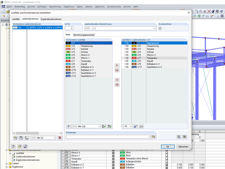This screenshot has width=225, height=169.
Task: Open the Berechnungsparameter tab
Action: point(84,35)
